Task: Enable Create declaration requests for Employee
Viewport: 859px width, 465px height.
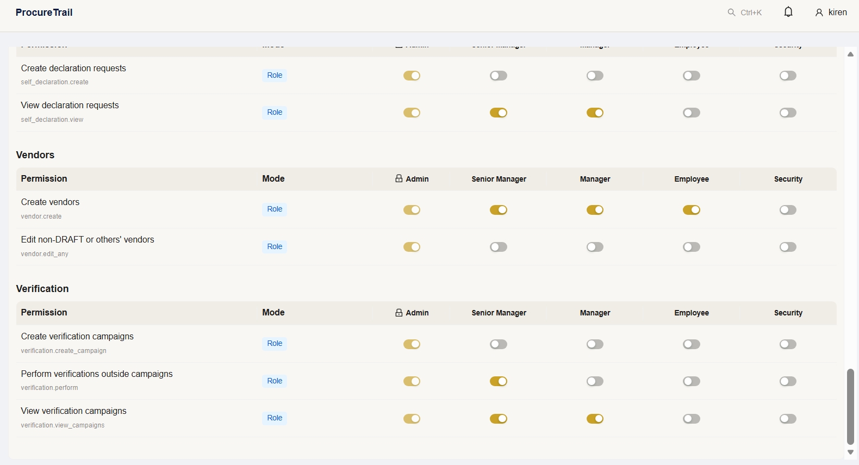Action: click(x=692, y=76)
